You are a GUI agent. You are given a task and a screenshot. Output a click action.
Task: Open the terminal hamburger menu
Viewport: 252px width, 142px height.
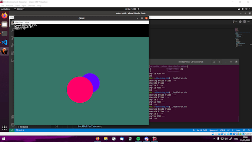(x=219, y=62)
